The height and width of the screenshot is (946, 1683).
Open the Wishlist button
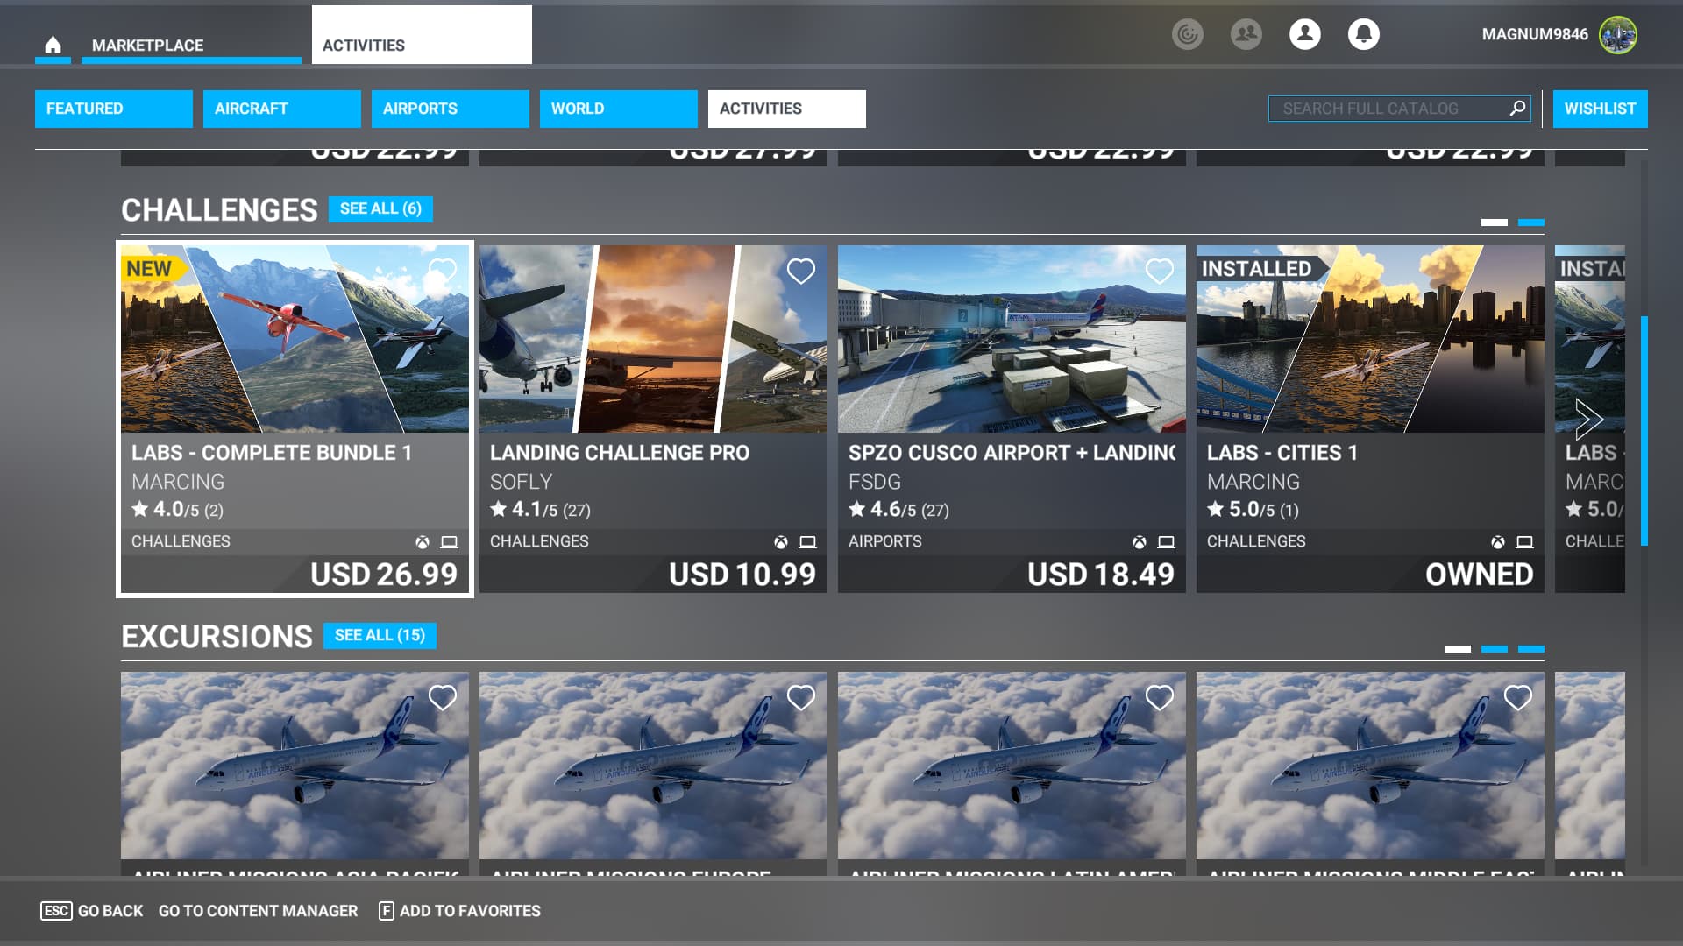[1600, 109]
